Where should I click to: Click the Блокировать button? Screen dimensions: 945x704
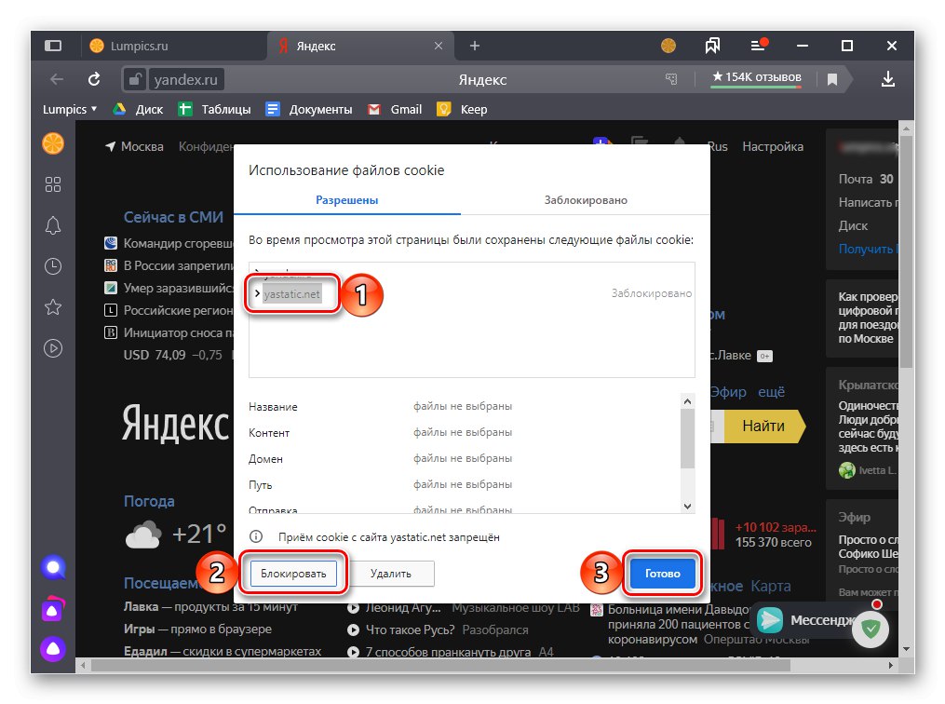coord(293,574)
